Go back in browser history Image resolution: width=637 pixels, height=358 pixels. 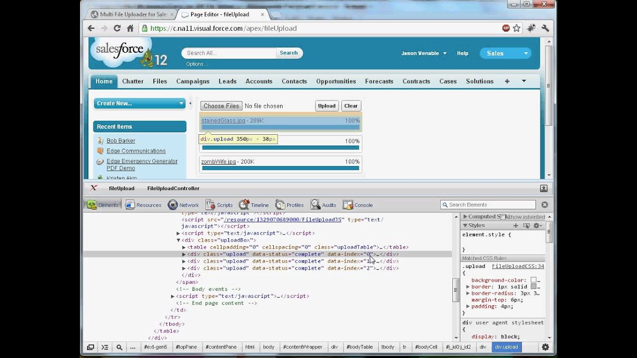coord(91,28)
